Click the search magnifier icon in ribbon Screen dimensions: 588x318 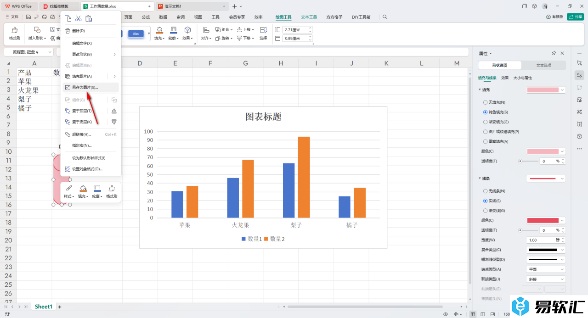[385, 17]
